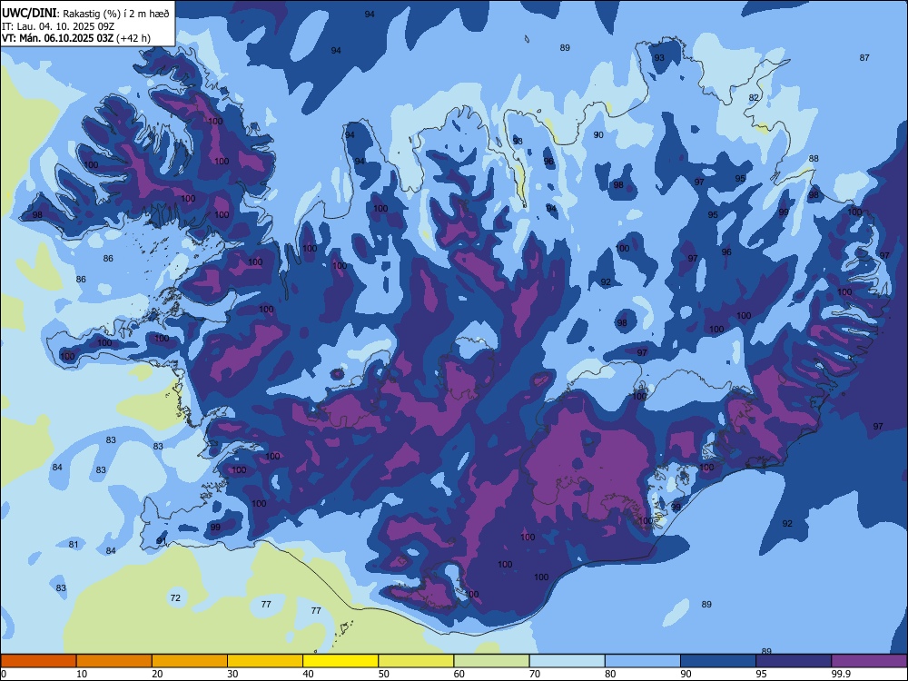
Task: Click the map humidity value 93
Action: 659,58
